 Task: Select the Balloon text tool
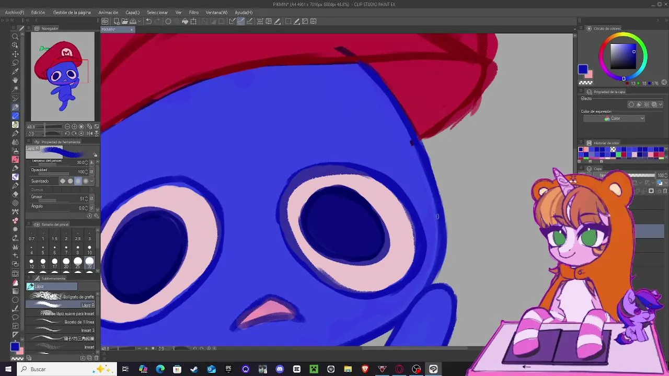tap(15, 317)
